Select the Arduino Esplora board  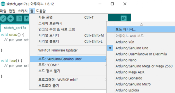pos(141,90)
